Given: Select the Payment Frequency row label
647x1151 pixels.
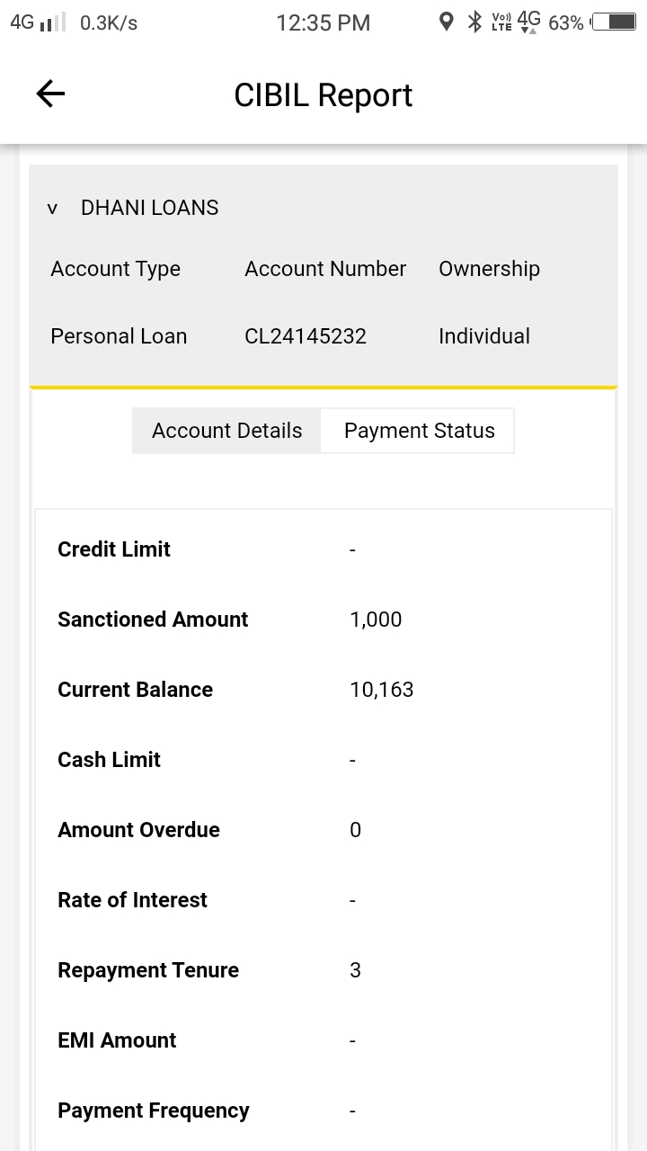Looking at the screenshot, I should tap(154, 1111).
